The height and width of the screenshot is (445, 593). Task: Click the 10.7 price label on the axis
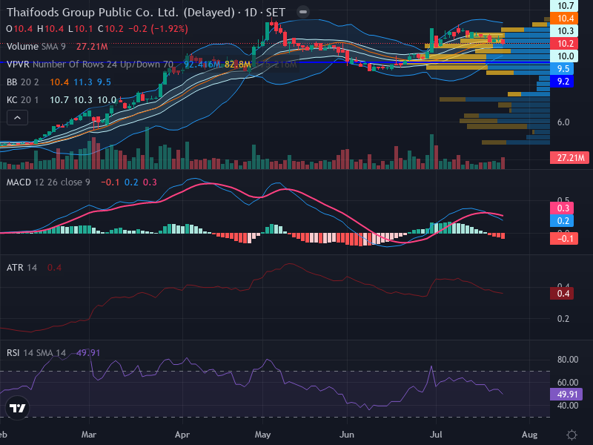pos(564,6)
